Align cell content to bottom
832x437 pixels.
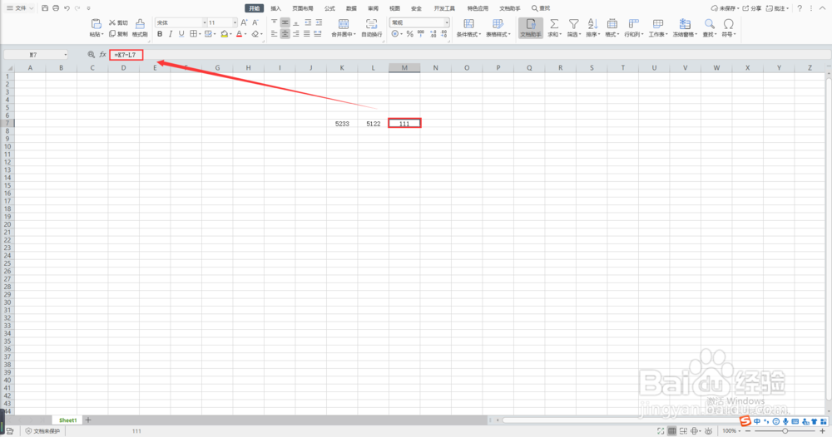pyautogui.click(x=296, y=22)
